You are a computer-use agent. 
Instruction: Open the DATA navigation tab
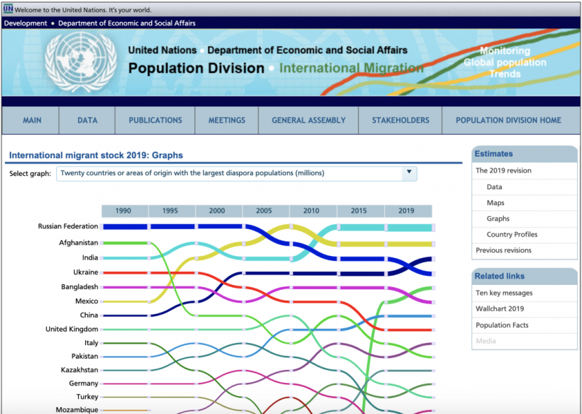[87, 121]
